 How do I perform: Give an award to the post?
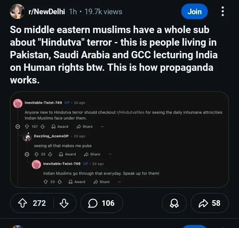point(174,203)
